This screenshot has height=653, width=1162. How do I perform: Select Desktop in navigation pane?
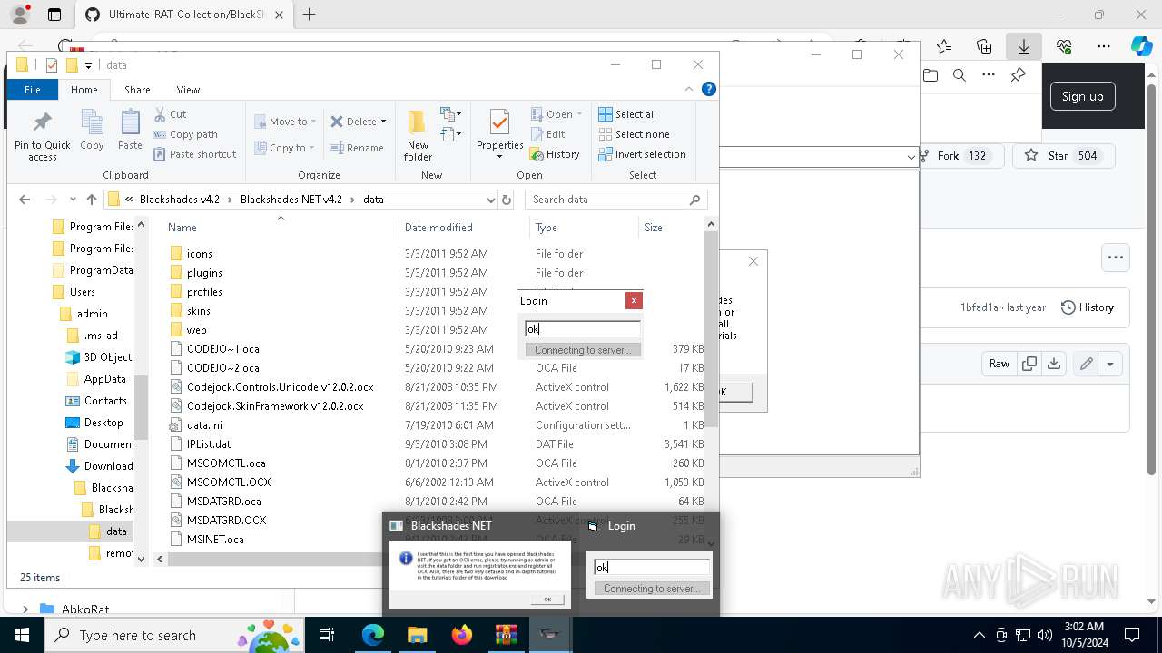[x=103, y=423]
